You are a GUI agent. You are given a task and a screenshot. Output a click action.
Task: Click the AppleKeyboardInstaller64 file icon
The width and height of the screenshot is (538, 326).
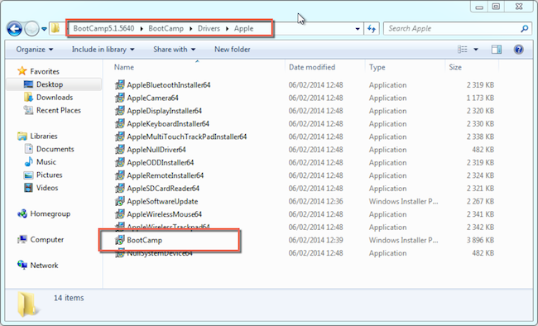[x=119, y=123]
